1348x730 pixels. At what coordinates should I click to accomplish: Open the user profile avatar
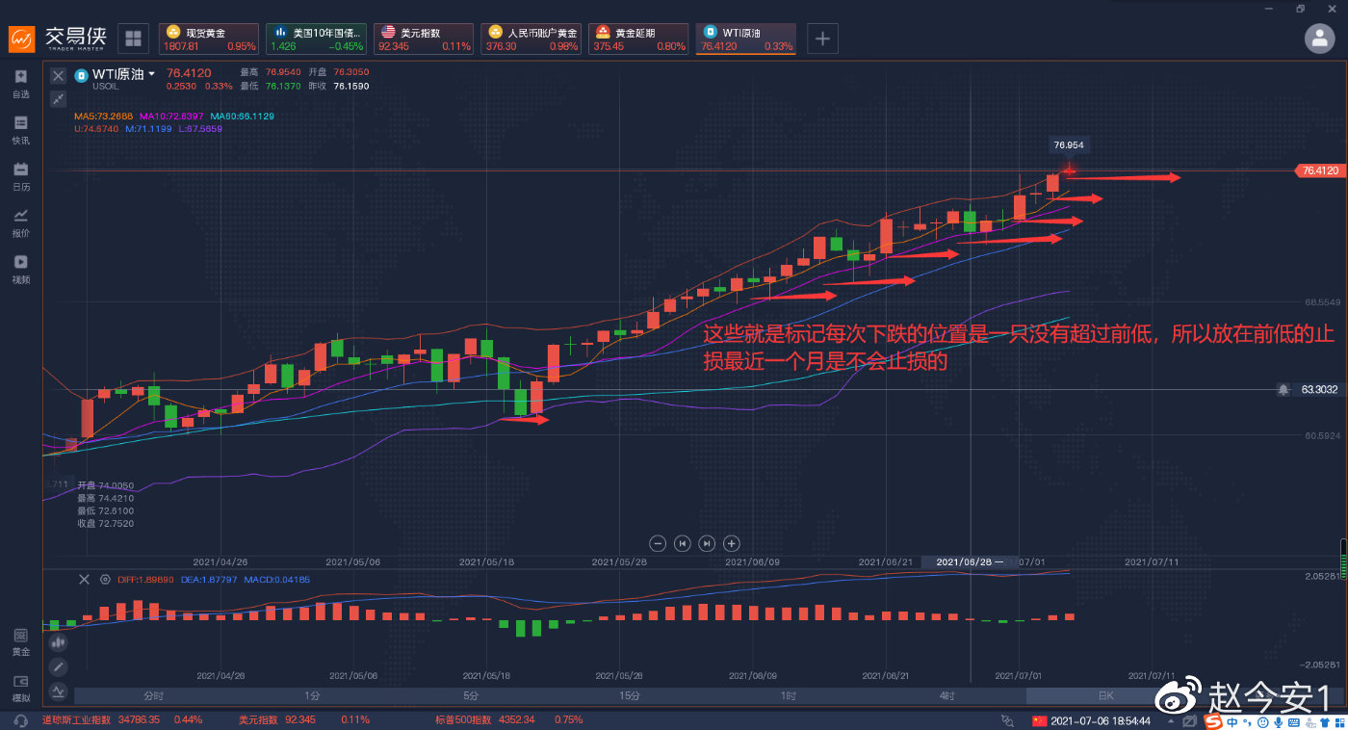1319,39
